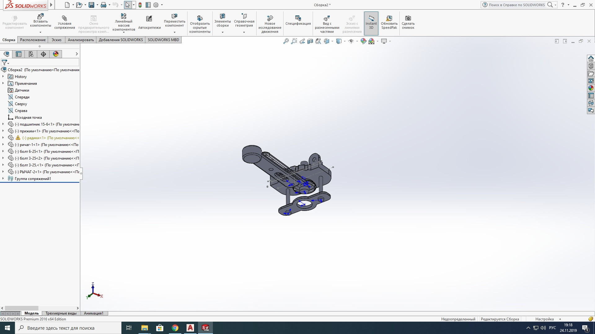Viewport: 595px width, 334px height.
Task: Switch to SOLIDWORKS MBD tab
Action: (x=163, y=40)
